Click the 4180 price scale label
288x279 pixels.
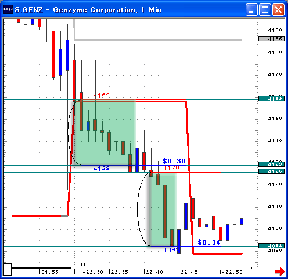pos(275,52)
